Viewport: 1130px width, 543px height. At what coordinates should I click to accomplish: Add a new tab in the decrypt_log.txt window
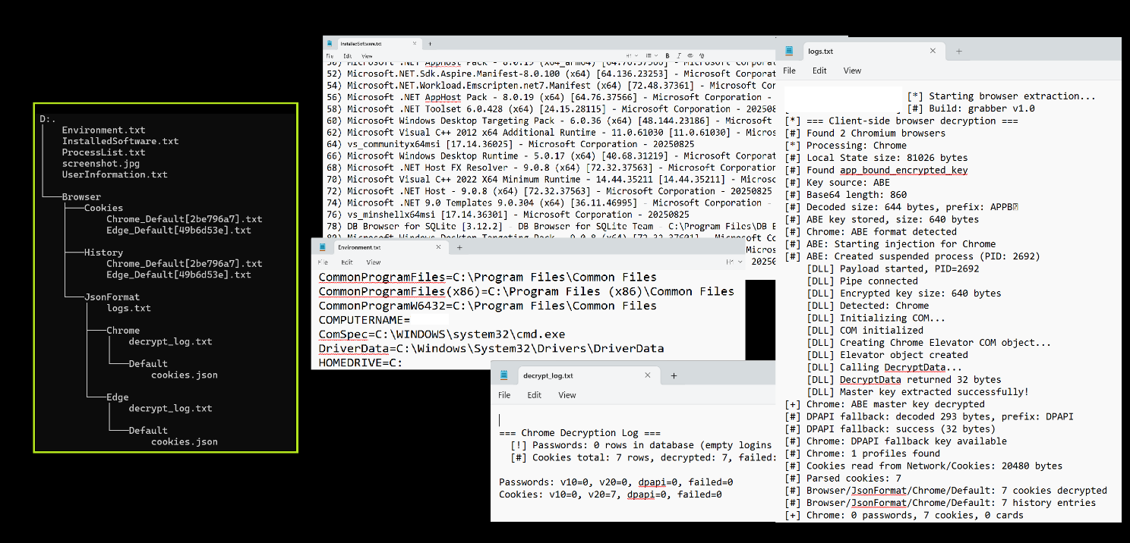tap(674, 375)
